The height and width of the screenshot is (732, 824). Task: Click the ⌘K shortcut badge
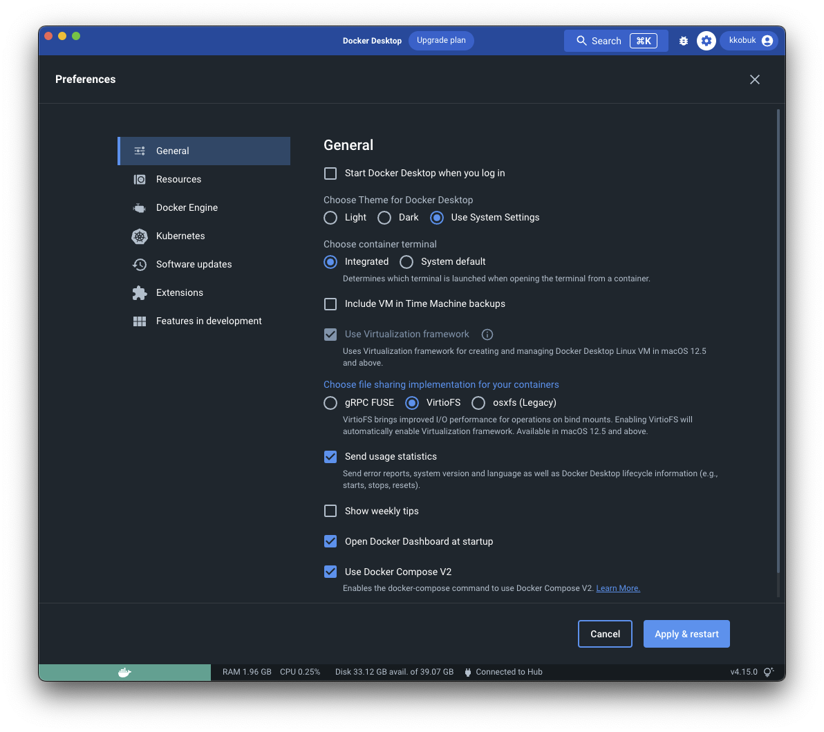tap(644, 41)
